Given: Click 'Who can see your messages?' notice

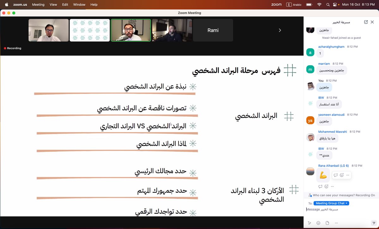Looking at the screenshot, I should 341,195.
